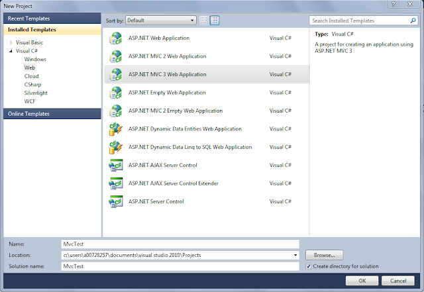The image size is (424, 292).
Task: Toggle Create directory for solution checkbox
Action: 308,266
